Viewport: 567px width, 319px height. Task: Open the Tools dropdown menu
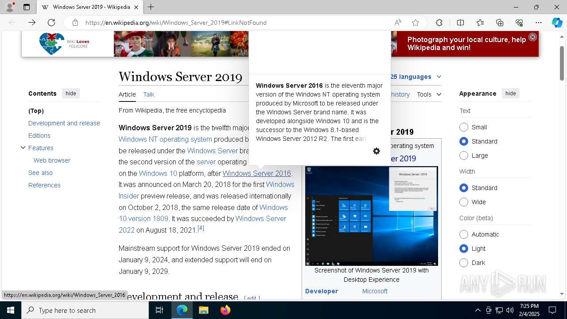click(429, 94)
